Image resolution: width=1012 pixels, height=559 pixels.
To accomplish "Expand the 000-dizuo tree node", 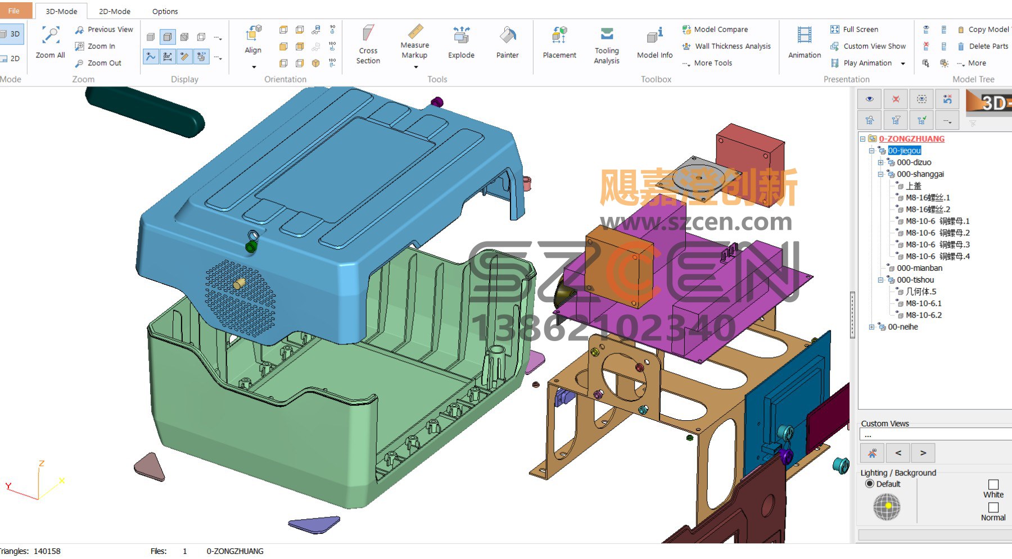I will coord(880,162).
